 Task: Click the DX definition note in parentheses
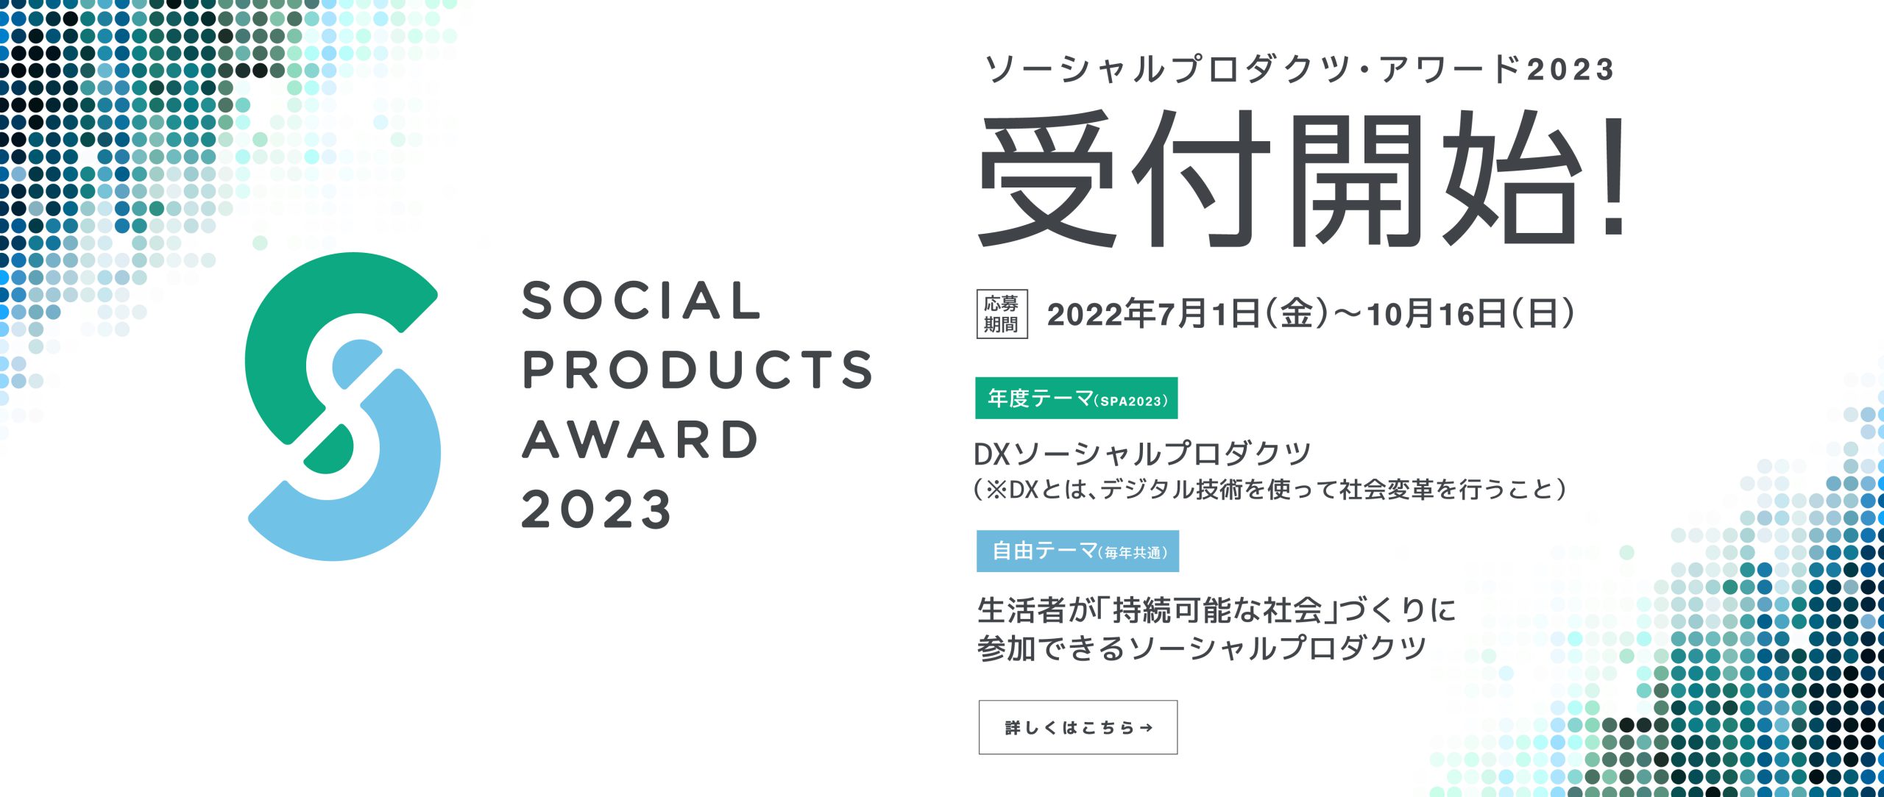(1269, 489)
